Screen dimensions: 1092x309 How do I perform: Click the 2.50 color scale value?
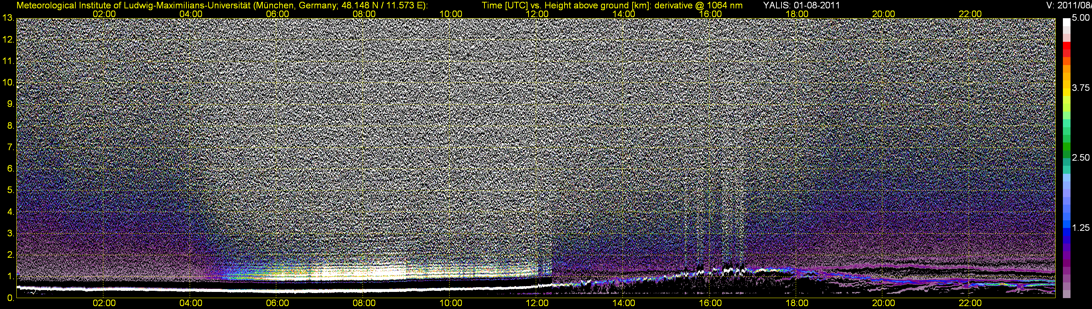click(x=1081, y=157)
